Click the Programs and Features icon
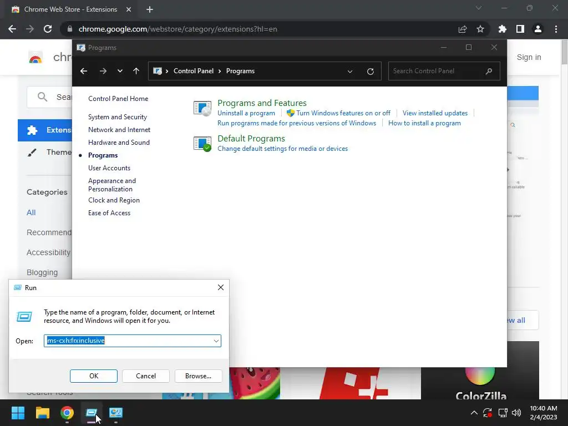Viewport: 568px width, 426px height. [x=202, y=108]
